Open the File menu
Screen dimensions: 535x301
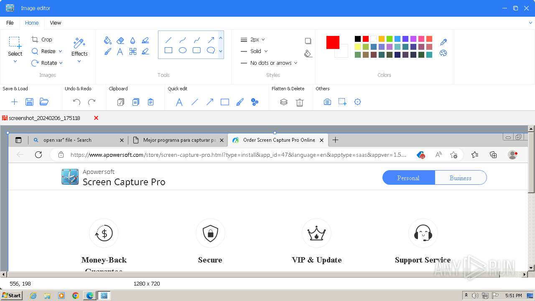tap(10, 23)
